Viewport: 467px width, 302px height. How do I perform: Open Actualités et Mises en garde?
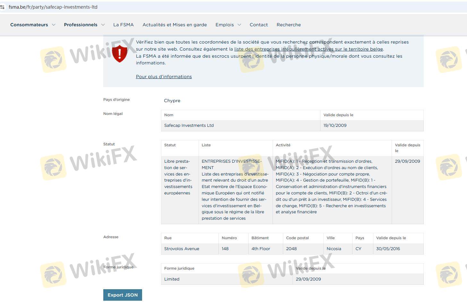click(175, 25)
